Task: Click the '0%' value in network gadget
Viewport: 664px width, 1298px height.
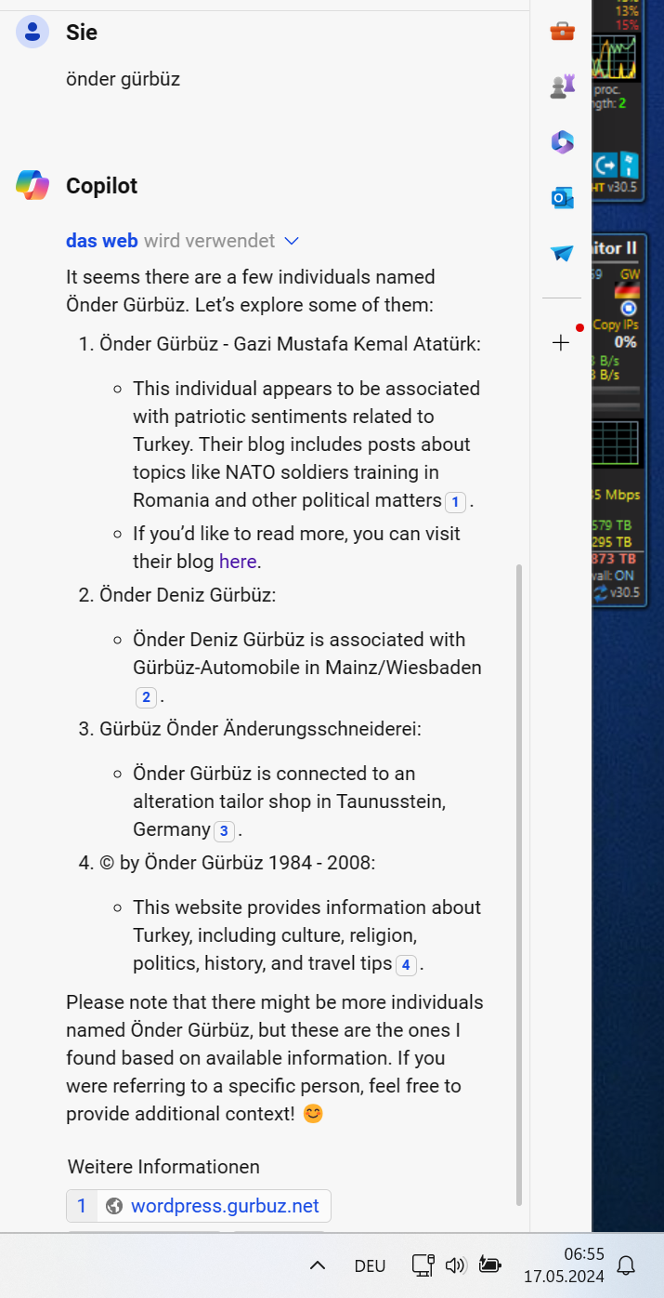Action: (625, 341)
